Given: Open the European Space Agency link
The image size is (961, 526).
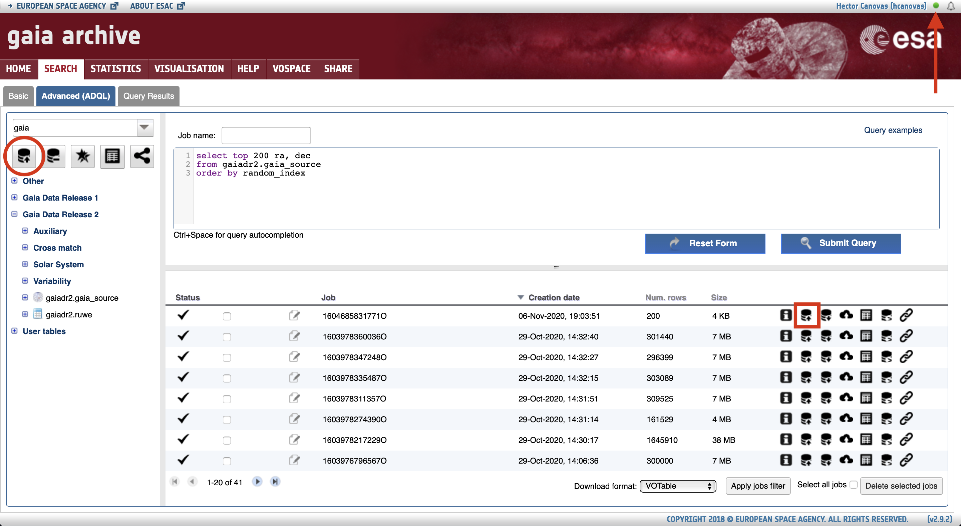Looking at the screenshot, I should (61, 6).
